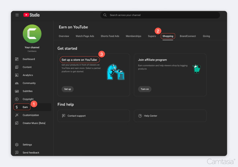Select the Content sidebar icon
Screen dimensions: 238x167
[17, 67]
